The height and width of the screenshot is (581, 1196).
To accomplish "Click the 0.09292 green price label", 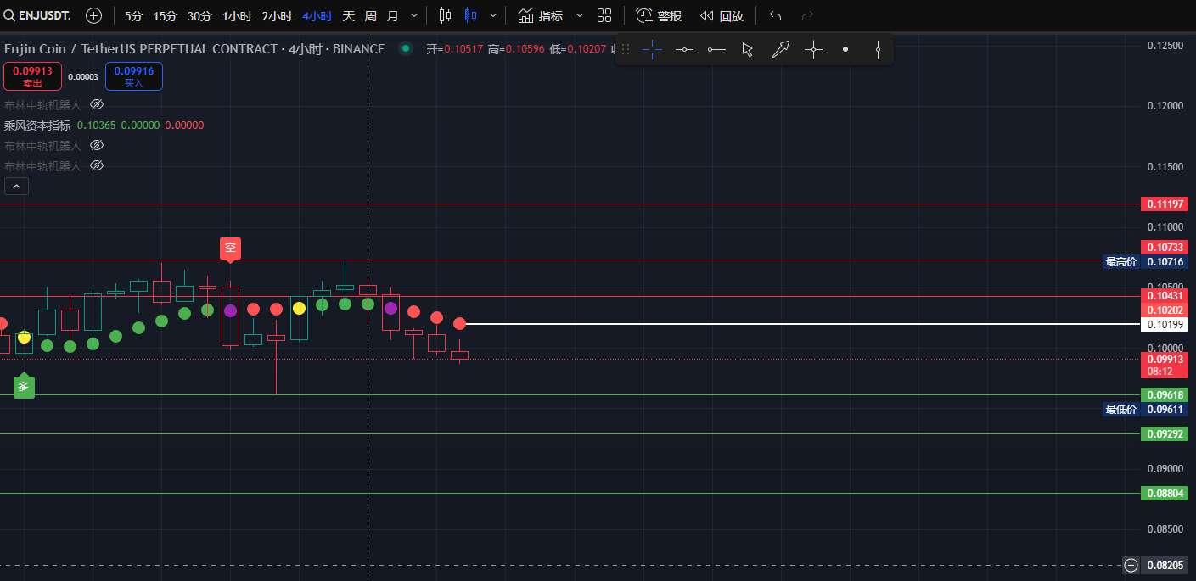I will pos(1165,433).
